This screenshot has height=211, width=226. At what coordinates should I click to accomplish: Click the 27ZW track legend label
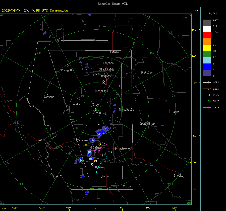[216, 95]
